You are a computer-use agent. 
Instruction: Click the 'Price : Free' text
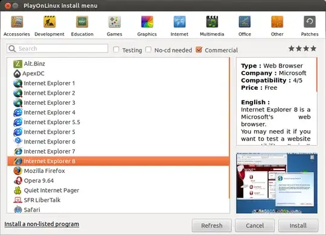(x=259, y=87)
